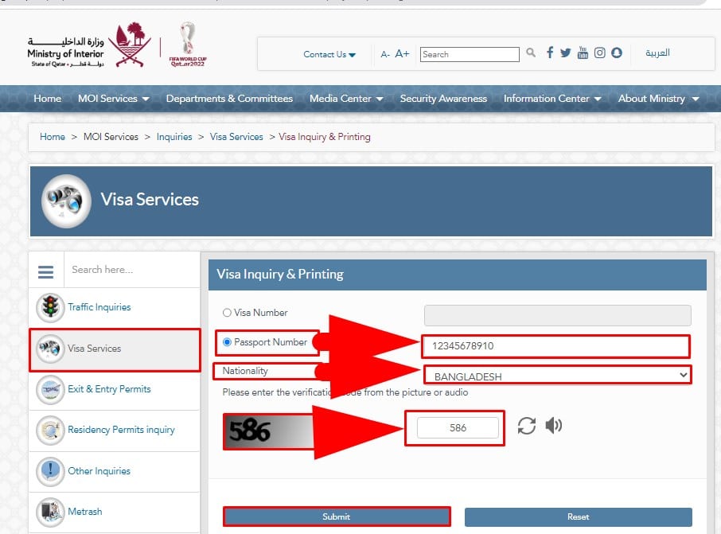Open the Twitter social icon
This screenshot has width=721, height=534.
click(566, 53)
